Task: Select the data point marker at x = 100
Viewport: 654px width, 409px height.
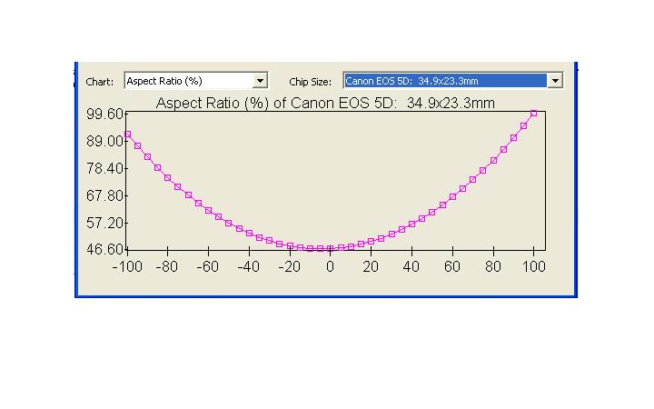Action: (533, 113)
